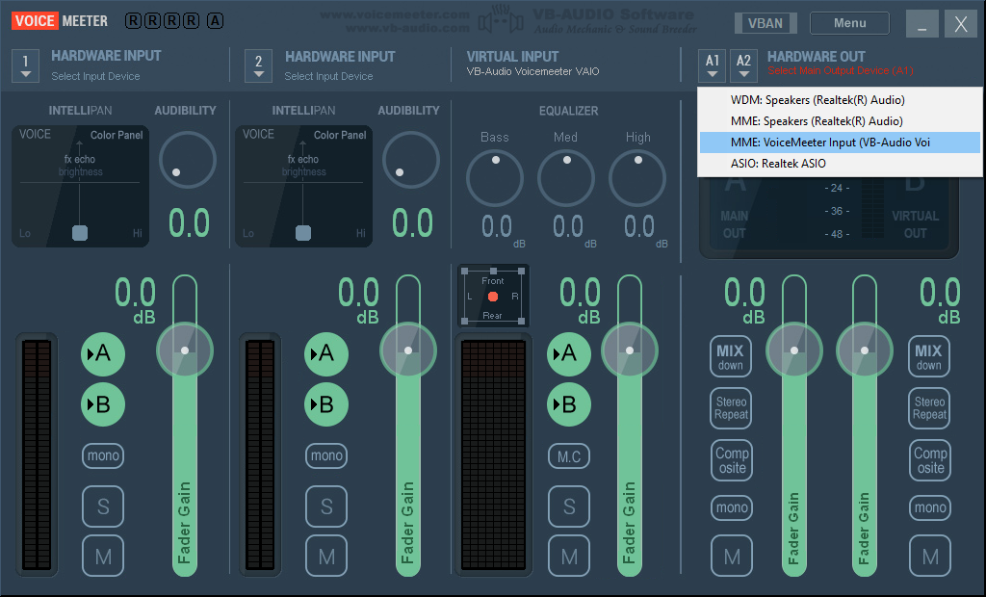Click the virtual out fader gain knob

[x=865, y=350]
